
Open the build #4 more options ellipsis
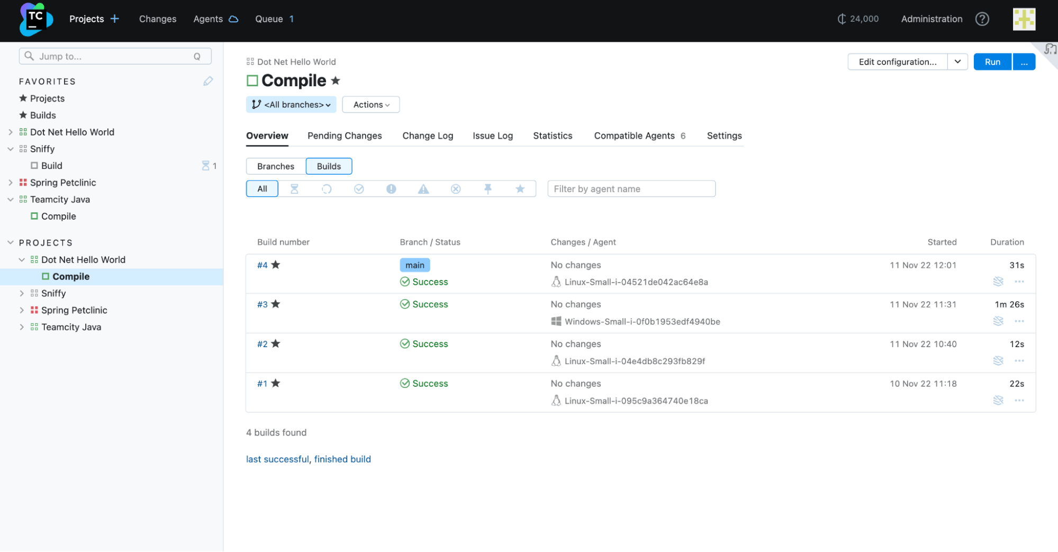[1019, 282]
